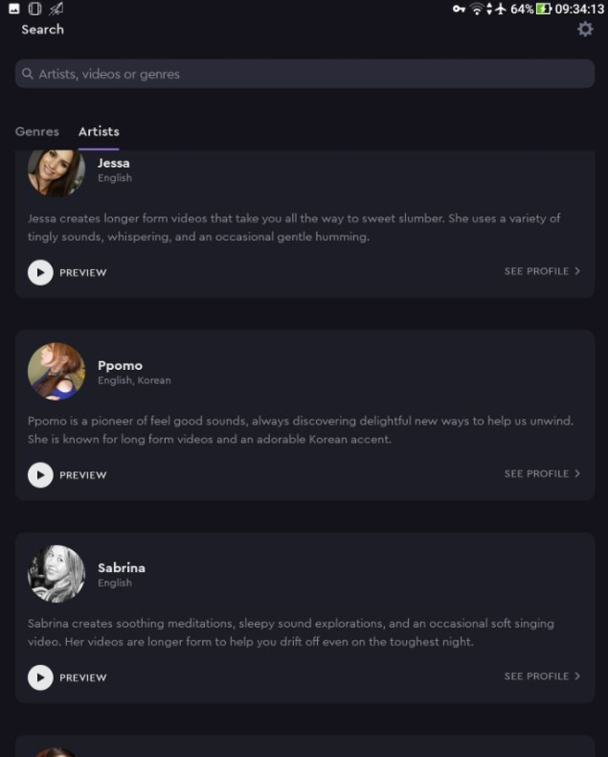608x757 pixels.
Task: Tap the battery icon in status bar
Action: (x=545, y=9)
